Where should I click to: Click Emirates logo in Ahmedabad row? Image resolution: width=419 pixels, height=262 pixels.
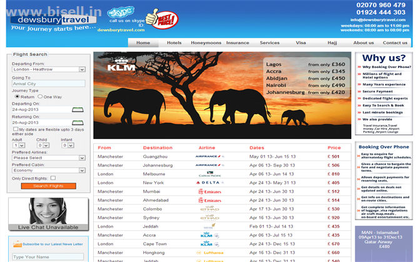[x=209, y=200]
